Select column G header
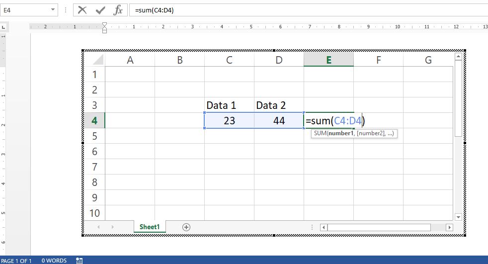Screen dimensions: 488x264 428,60
